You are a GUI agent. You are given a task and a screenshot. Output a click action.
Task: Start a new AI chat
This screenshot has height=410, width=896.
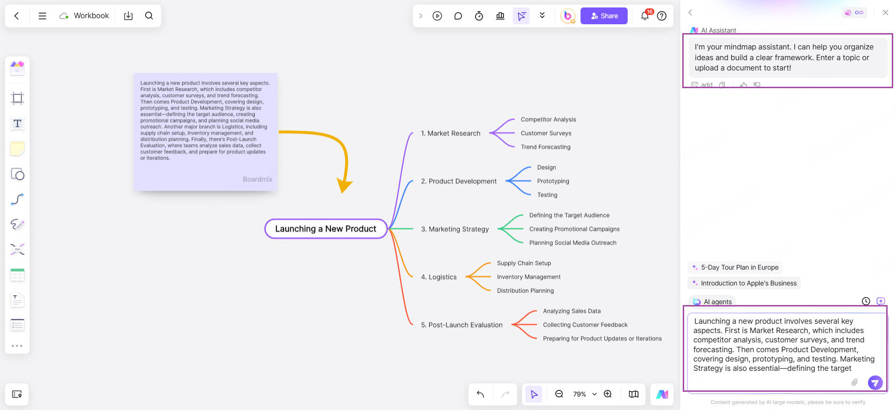tap(881, 301)
